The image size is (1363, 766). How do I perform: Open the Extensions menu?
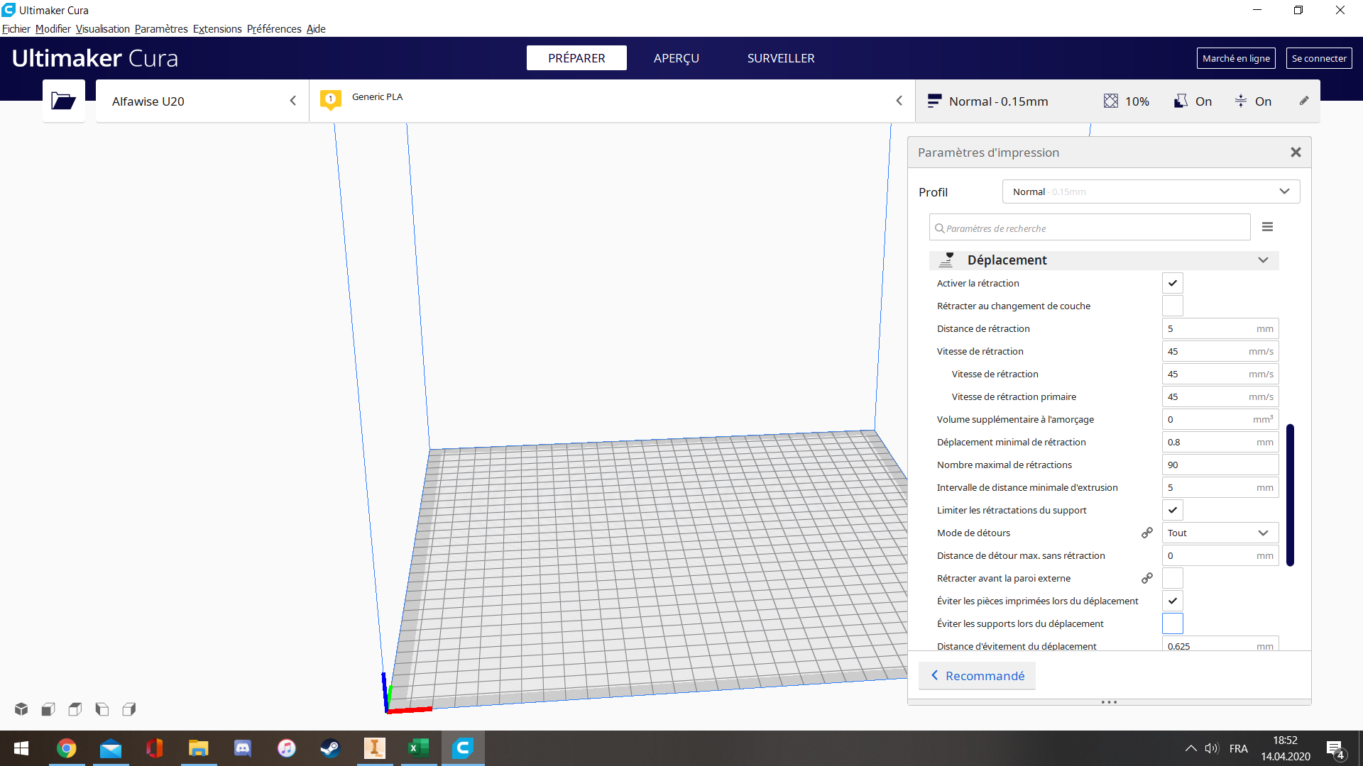coord(217,29)
